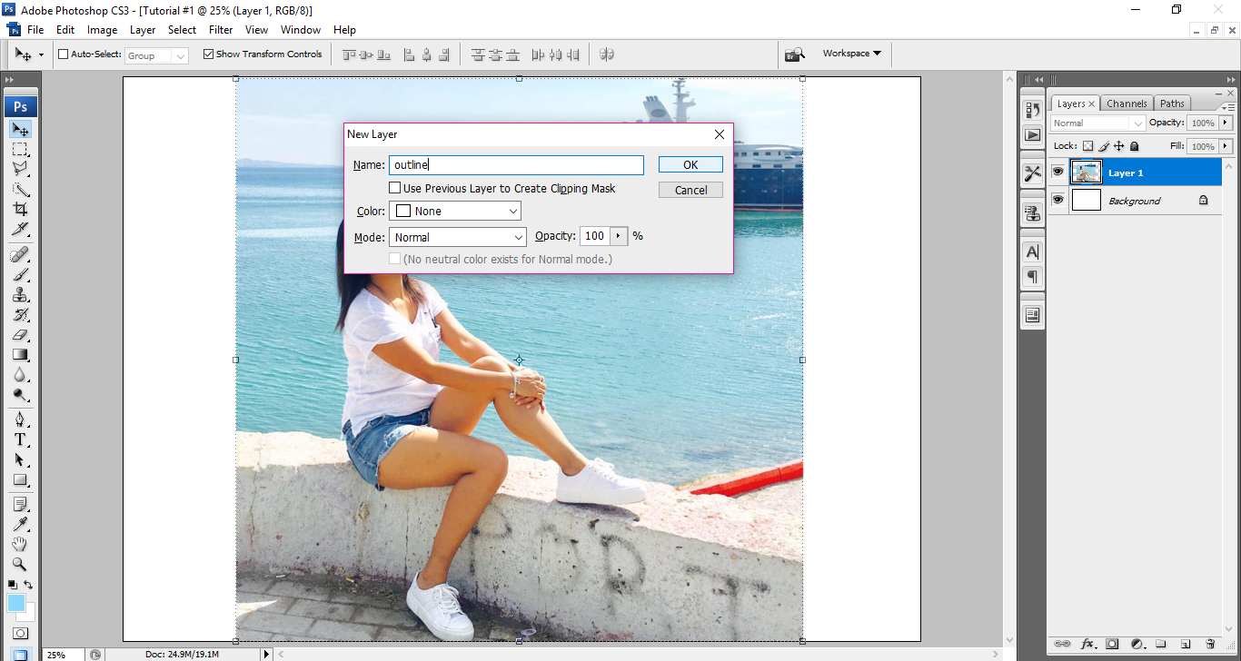Select the Horizontal Type tool
The width and height of the screenshot is (1241, 661).
click(20, 439)
